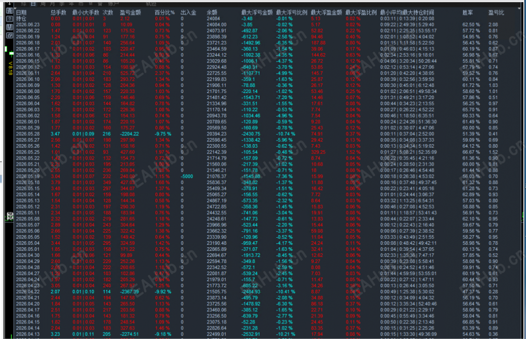Click the -9.75 % percentage cell
Screen dimensions: 526x339
163,133
